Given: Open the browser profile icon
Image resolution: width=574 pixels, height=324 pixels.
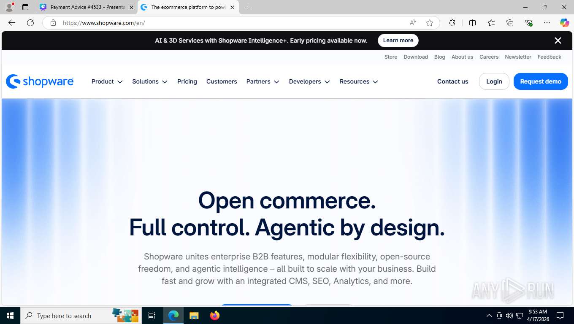Looking at the screenshot, I should point(9,7).
